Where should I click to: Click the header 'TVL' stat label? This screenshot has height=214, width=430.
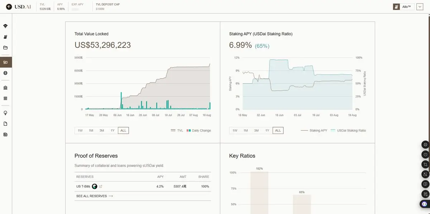pos(42,4)
